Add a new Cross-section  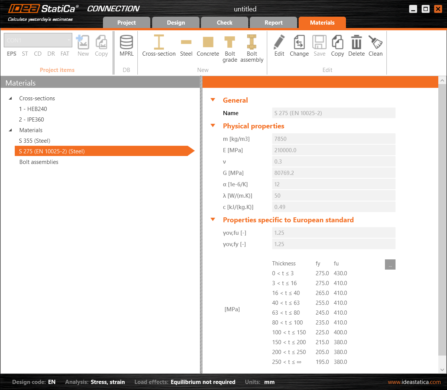[159, 46]
